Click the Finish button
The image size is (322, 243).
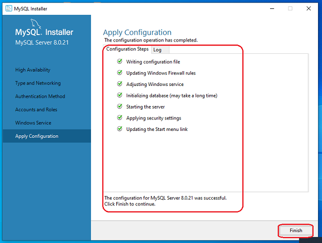296,231
